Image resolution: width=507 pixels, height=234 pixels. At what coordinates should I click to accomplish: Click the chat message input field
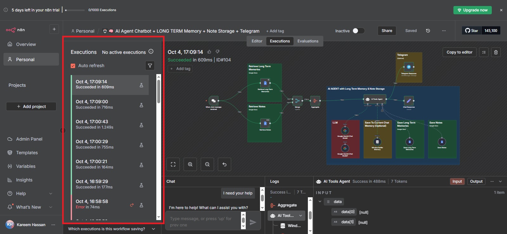coord(203,222)
